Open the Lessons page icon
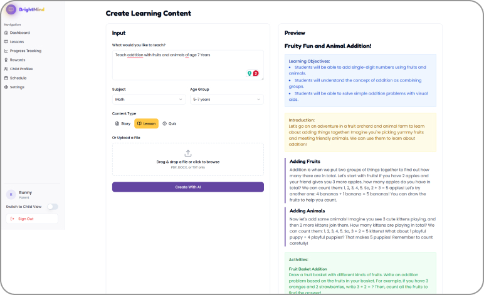 6,41
